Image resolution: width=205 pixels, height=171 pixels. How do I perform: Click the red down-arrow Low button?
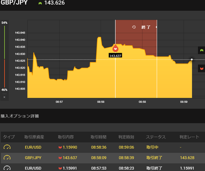coord(202,69)
